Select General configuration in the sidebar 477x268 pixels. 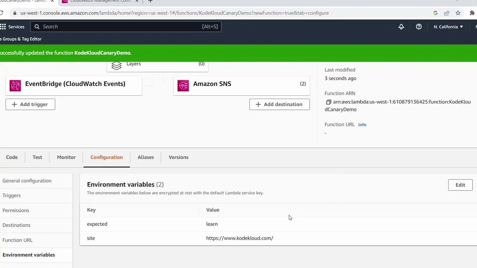(x=27, y=181)
